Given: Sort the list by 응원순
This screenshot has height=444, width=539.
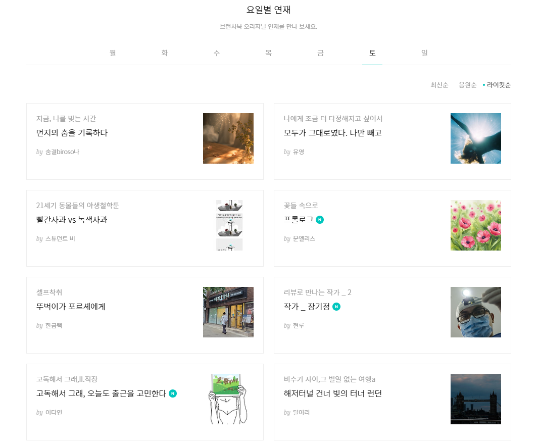Looking at the screenshot, I should (x=467, y=85).
